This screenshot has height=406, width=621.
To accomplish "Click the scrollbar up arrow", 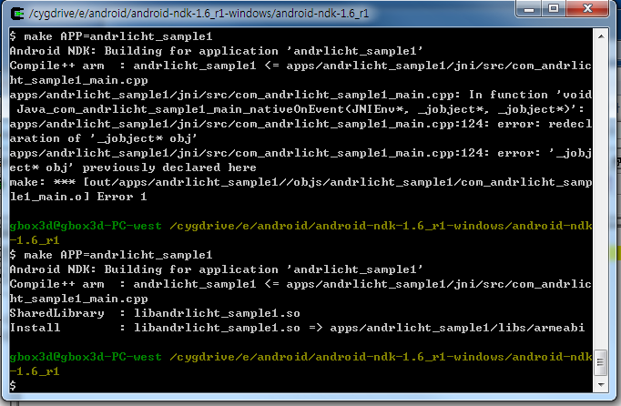I will click(x=601, y=36).
